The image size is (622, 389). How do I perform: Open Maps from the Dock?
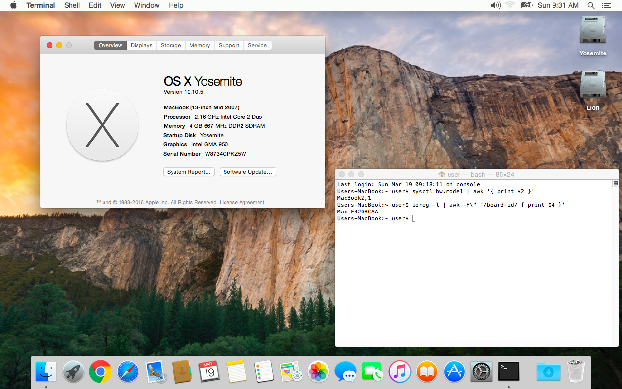[291, 372]
